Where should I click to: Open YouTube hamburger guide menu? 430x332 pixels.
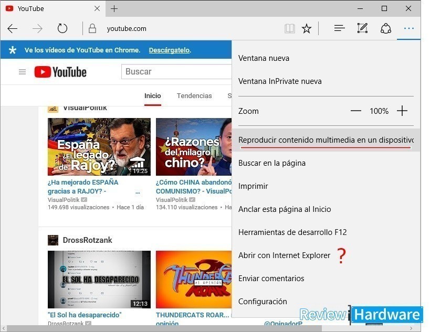22,72
